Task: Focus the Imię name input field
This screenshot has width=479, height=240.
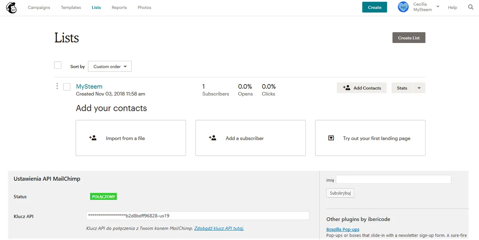Action: (x=394, y=180)
